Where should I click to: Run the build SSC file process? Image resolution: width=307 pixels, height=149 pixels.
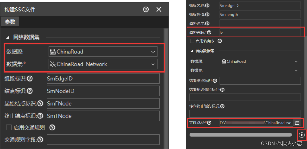coord(302,135)
